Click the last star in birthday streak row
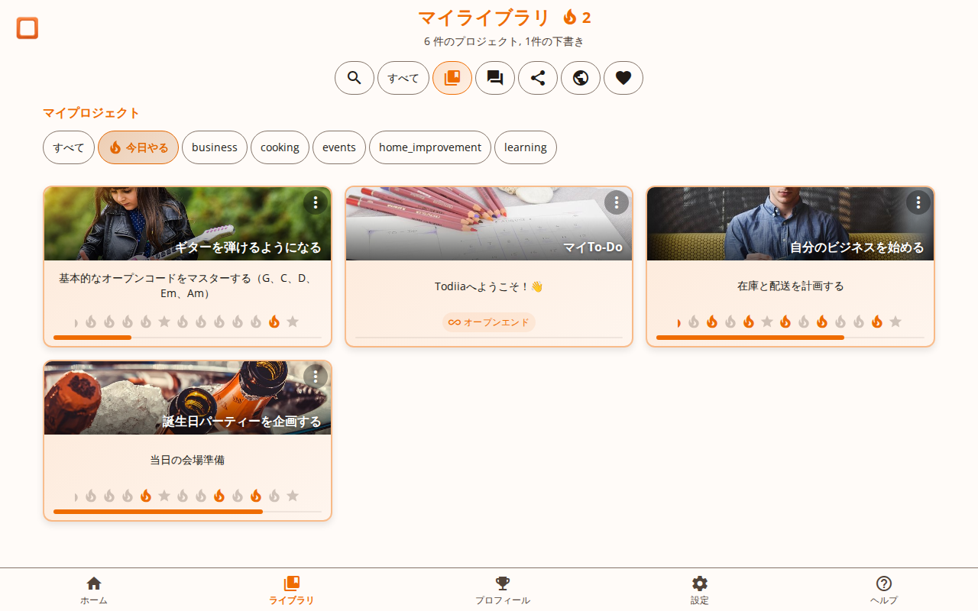 click(x=293, y=496)
